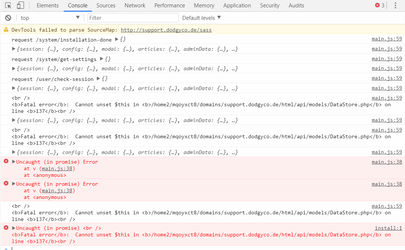
Task: Open the top frame context dropdown
Action: click(x=50, y=18)
